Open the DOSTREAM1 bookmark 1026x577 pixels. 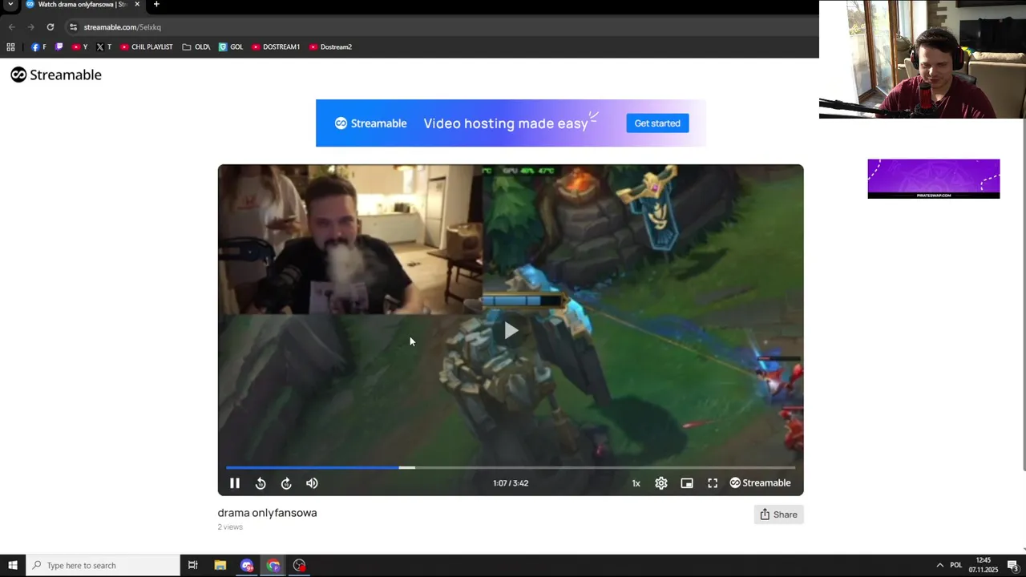(276, 47)
